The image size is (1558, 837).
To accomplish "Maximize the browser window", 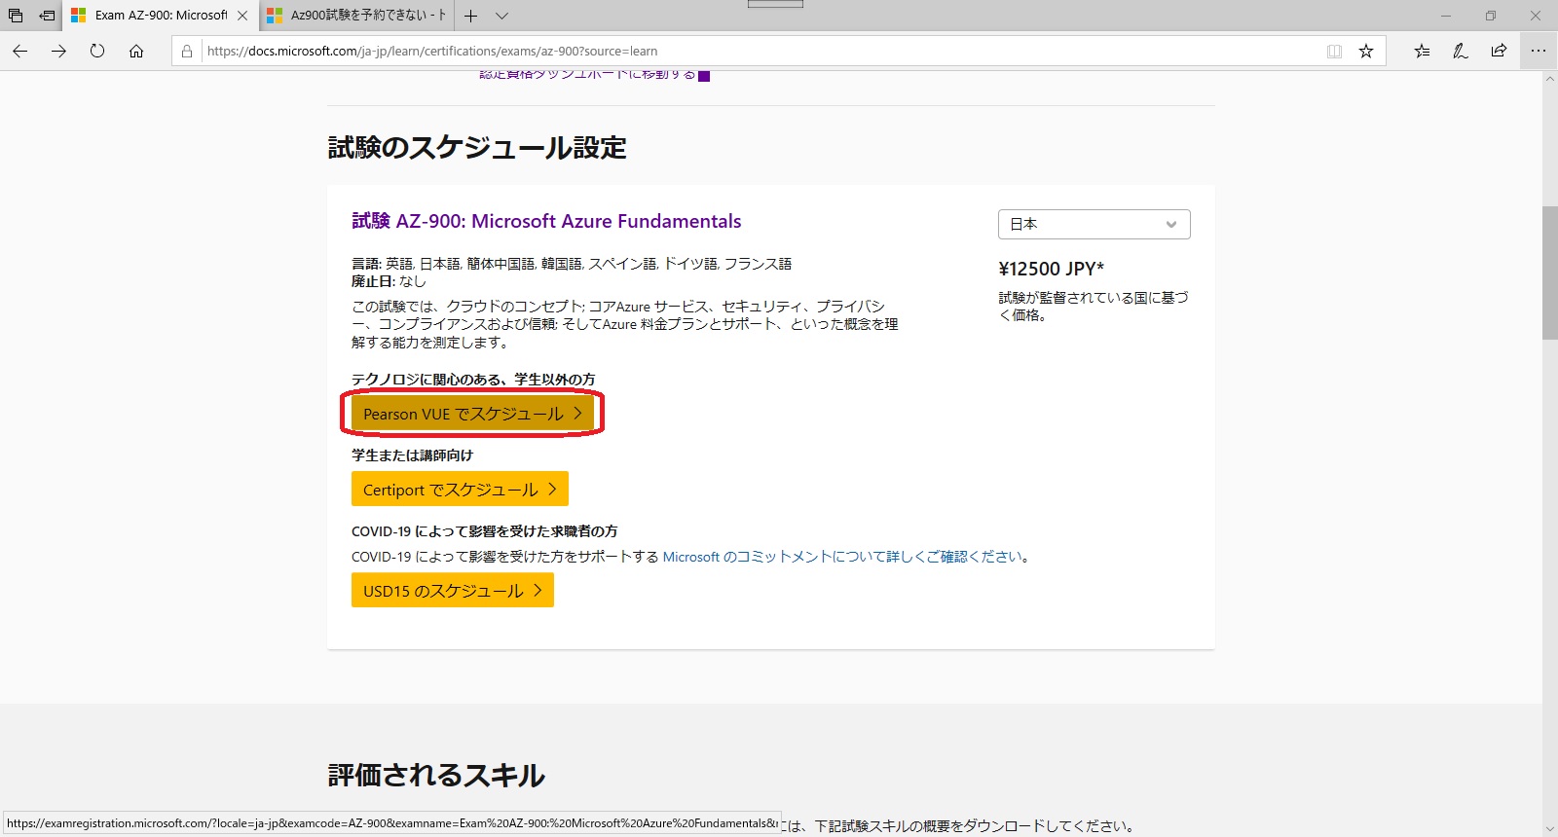I will [1491, 16].
